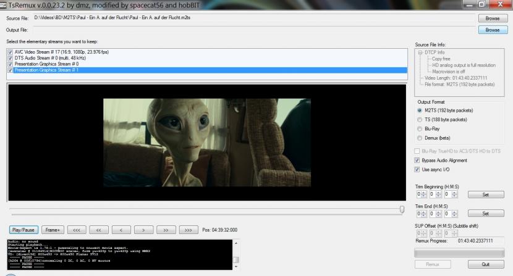Click the video seek slider handle
Image resolution: width=513 pixels, height=276 pixels.
point(402,210)
